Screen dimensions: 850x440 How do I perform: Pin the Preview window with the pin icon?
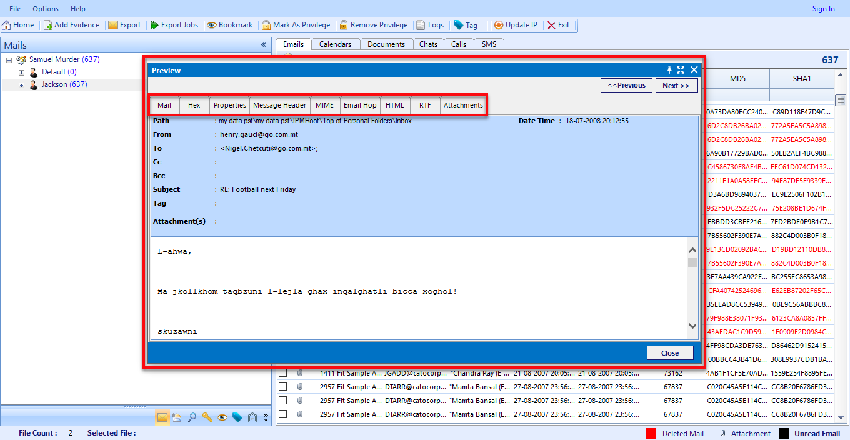point(669,70)
